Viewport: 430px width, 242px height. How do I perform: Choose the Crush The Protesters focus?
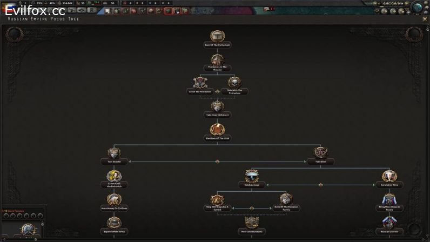pos(200,83)
